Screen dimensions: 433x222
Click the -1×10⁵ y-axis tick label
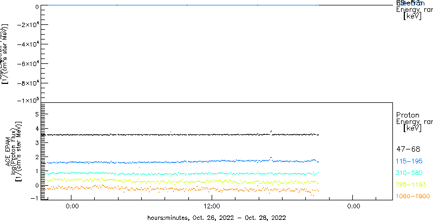[28, 100]
